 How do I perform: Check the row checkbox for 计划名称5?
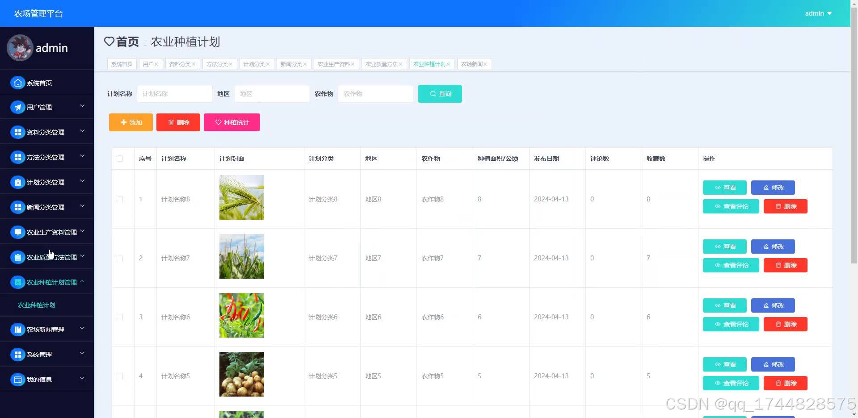click(120, 376)
